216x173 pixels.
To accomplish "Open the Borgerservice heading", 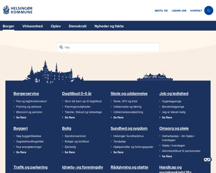I will point(26,93).
